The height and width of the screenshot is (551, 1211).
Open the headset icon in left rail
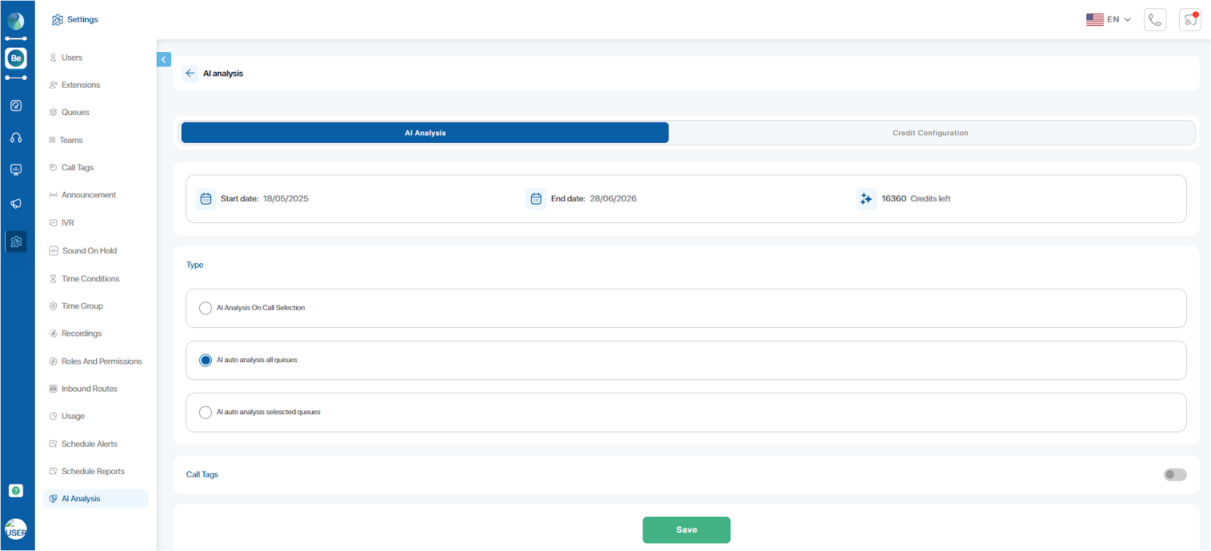point(16,138)
